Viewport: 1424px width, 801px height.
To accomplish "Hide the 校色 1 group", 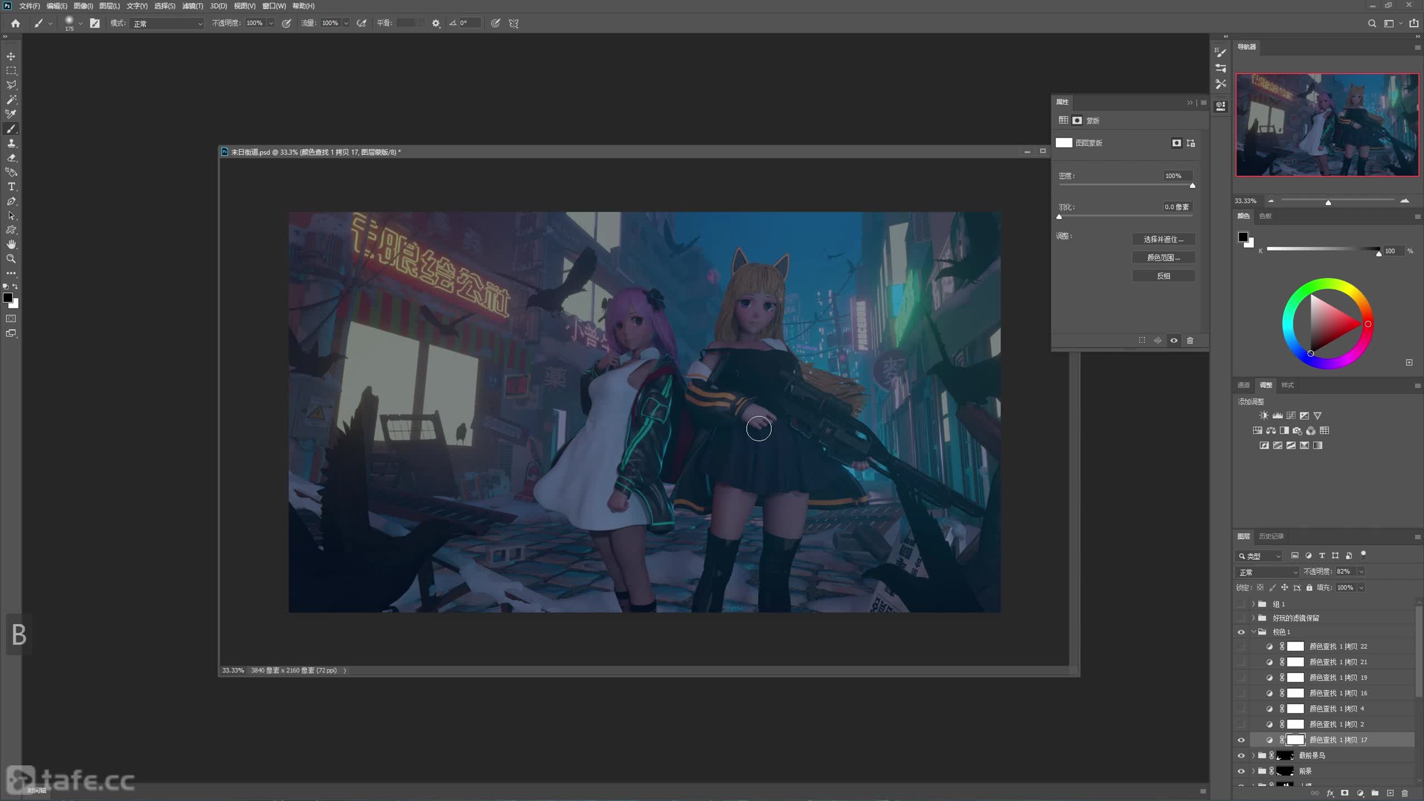I will tap(1241, 632).
